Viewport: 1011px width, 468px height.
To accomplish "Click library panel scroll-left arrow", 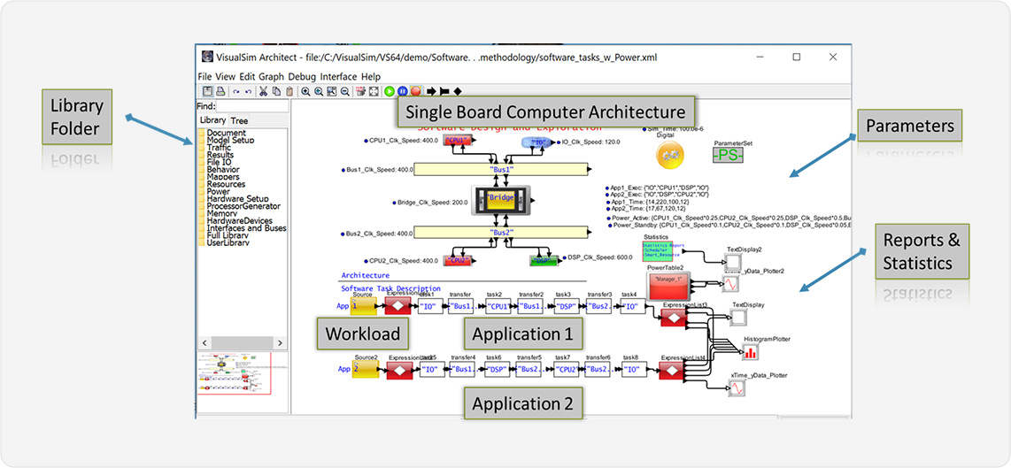I will tap(204, 342).
